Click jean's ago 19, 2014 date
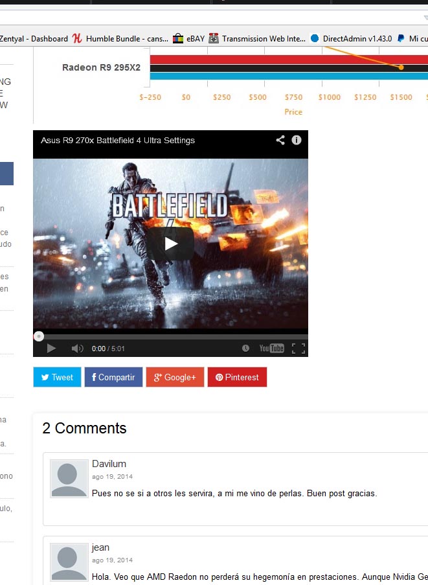 click(112, 560)
